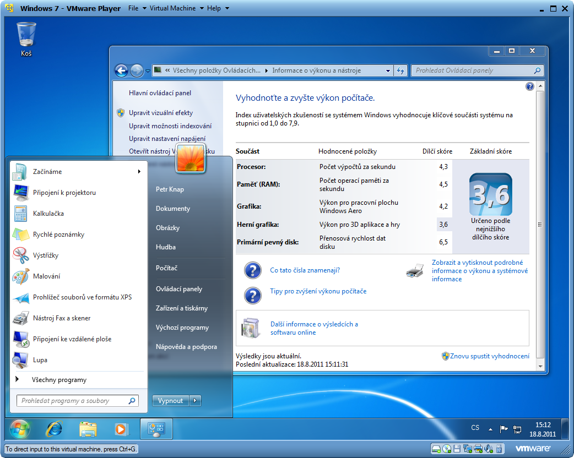Open Dokumenty from the Start menu

click(173, 209)
